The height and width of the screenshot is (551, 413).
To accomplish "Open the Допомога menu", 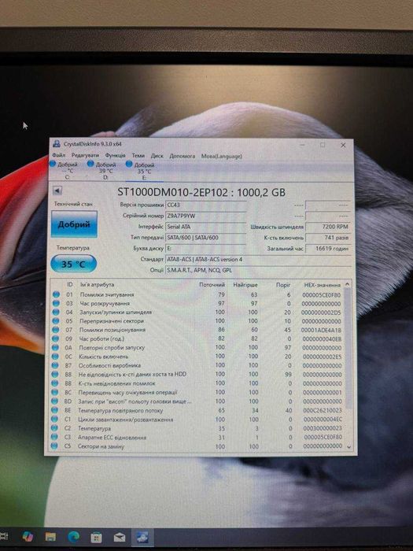I will click(182, 156).
